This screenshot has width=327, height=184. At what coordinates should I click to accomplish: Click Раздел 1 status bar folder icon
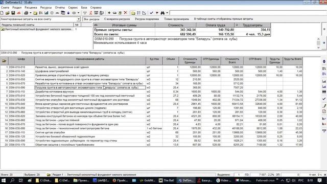pyautogui.click(x=49, y=175)
